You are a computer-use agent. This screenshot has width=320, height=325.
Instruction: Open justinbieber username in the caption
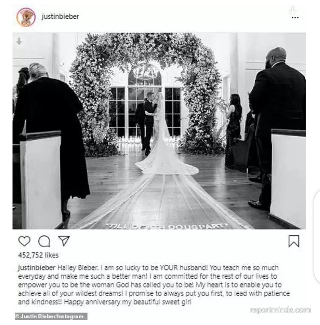(37, 267)
